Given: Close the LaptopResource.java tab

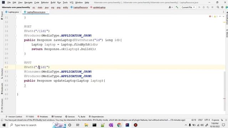Looking at the screenshot, I should click(x=47, y=12).
